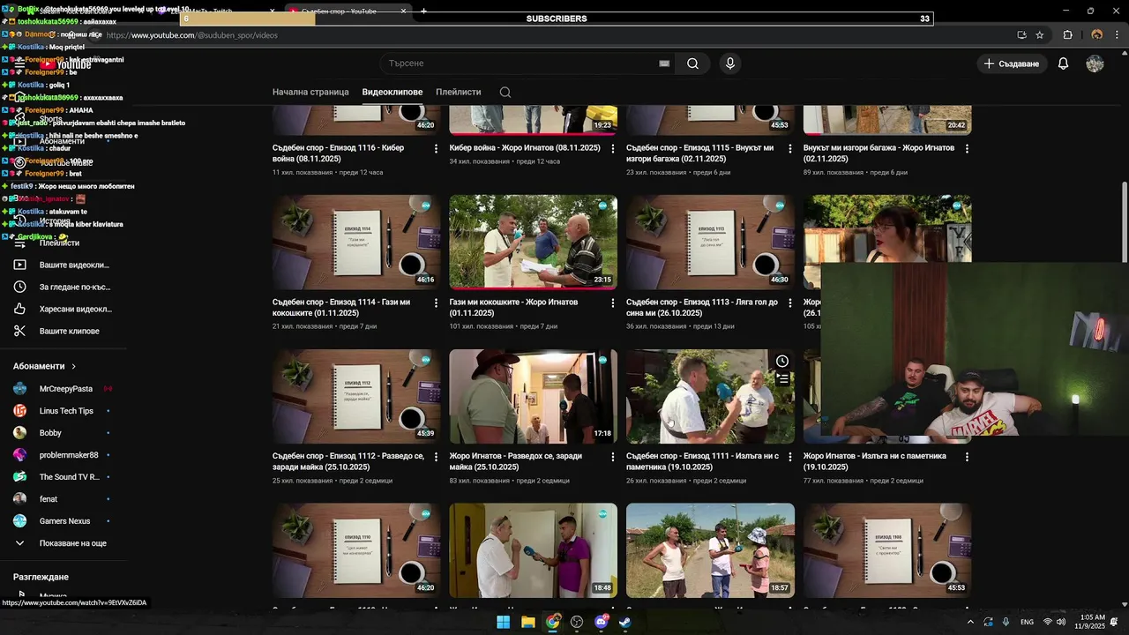Open За гледане по-късно sidebar item
Viewport: 1129px width, 635px height.
(x=62, y=287)
